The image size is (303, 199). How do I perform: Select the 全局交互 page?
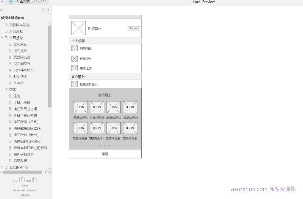(x=20, y=44)
